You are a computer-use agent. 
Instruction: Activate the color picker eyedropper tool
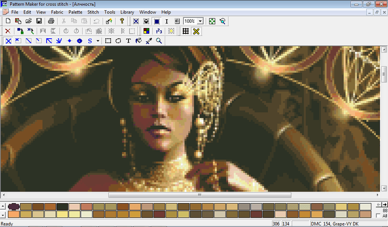click(148, 41)
